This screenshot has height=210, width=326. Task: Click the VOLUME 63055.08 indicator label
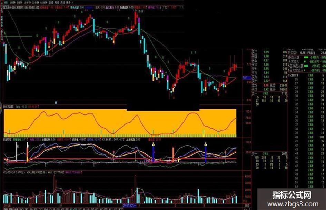tap(36, 172)
